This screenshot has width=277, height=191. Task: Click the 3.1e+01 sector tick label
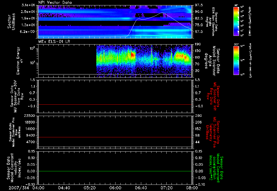[x=28, y=5]
